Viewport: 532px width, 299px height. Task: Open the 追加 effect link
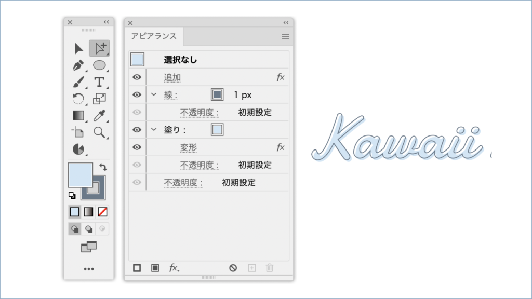pos(172,78)
